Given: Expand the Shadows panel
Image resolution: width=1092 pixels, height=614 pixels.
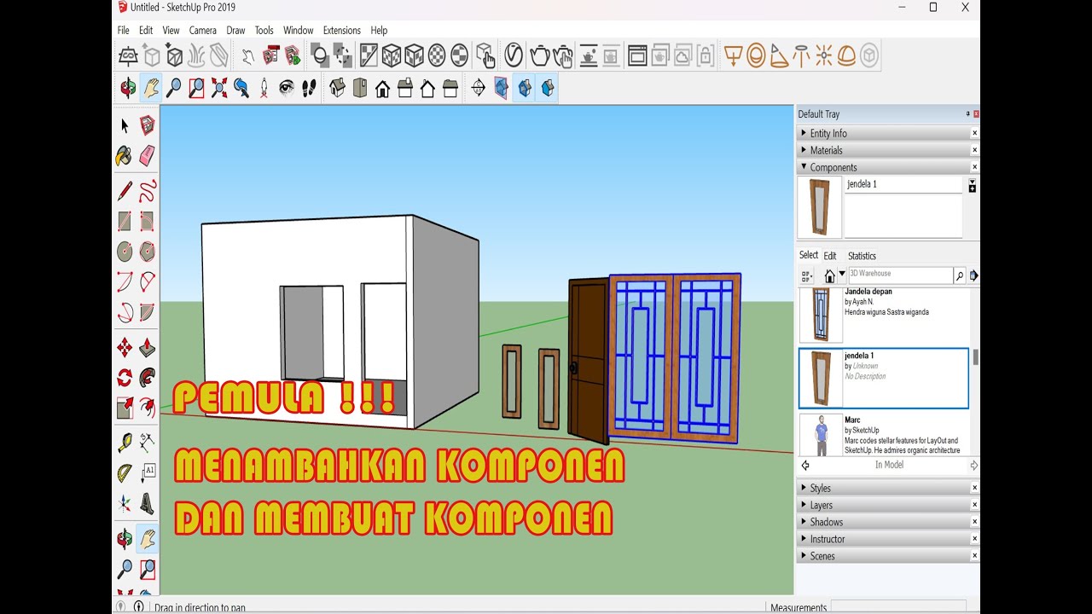Looking at the screenshot, I should pos(888,522).
